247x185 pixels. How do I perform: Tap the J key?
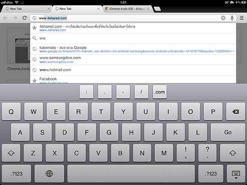[x=153, y=132]
